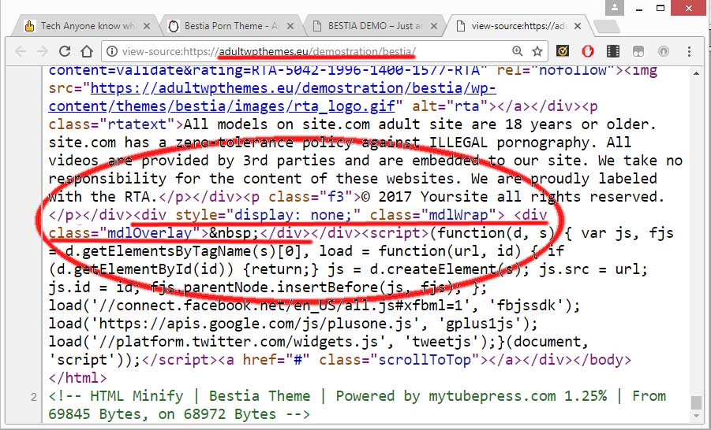
Task: Open the Chrome profile user icon
Action: tap(615, 7)
